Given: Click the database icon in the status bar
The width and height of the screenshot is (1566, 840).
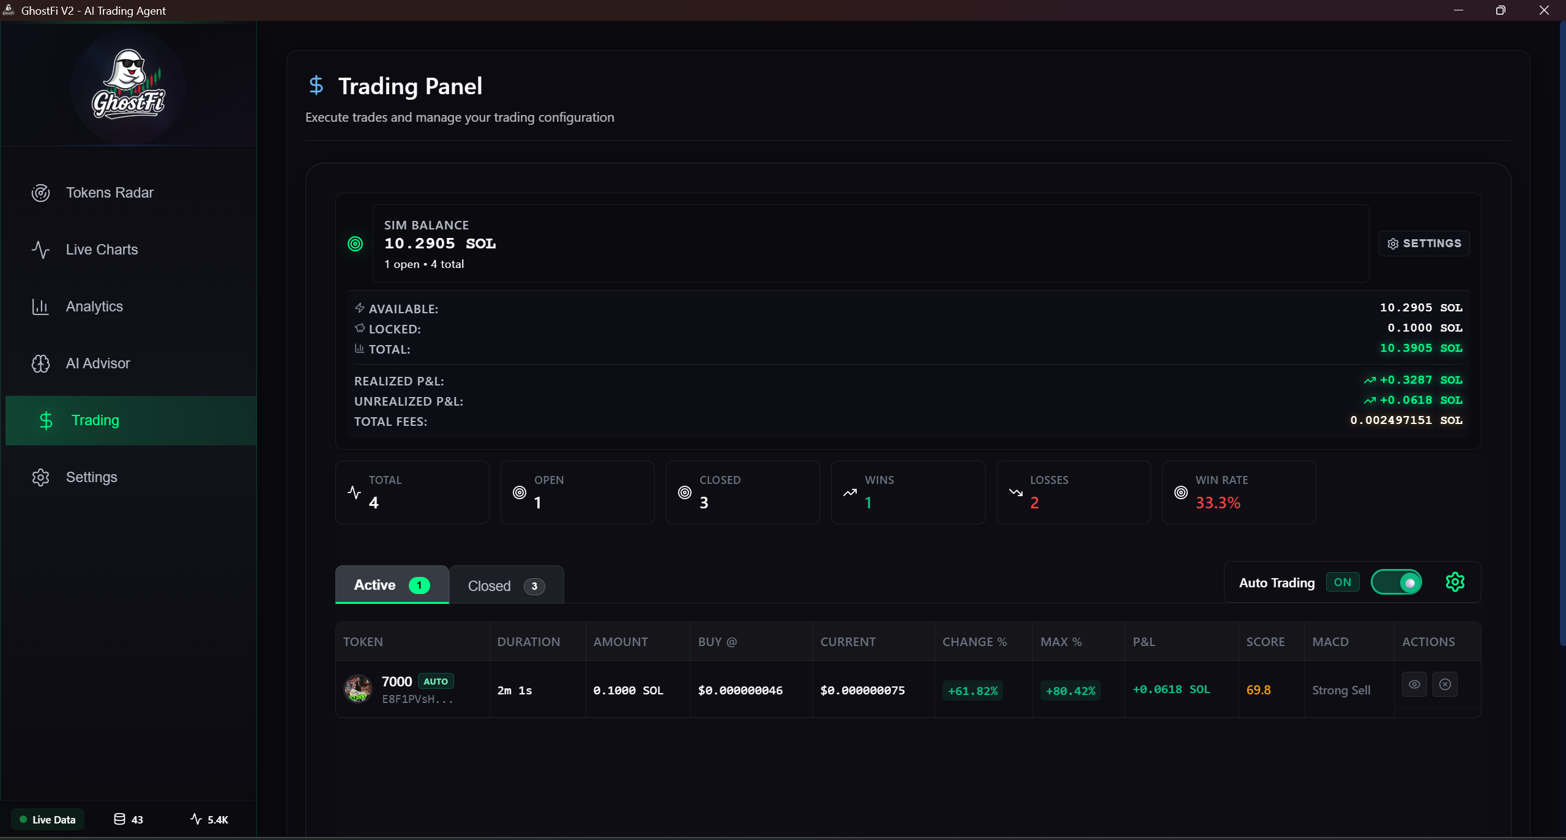Looking at the screenshot, I should click(120, 819).
